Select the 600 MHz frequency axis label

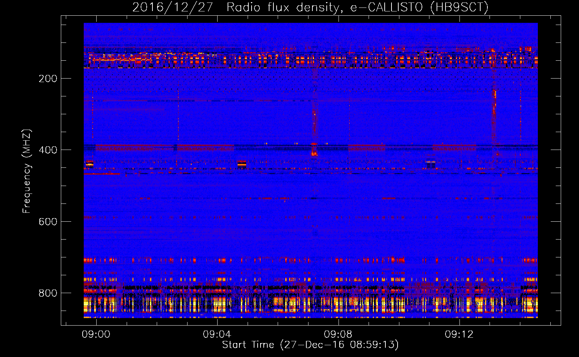(48, 222)
